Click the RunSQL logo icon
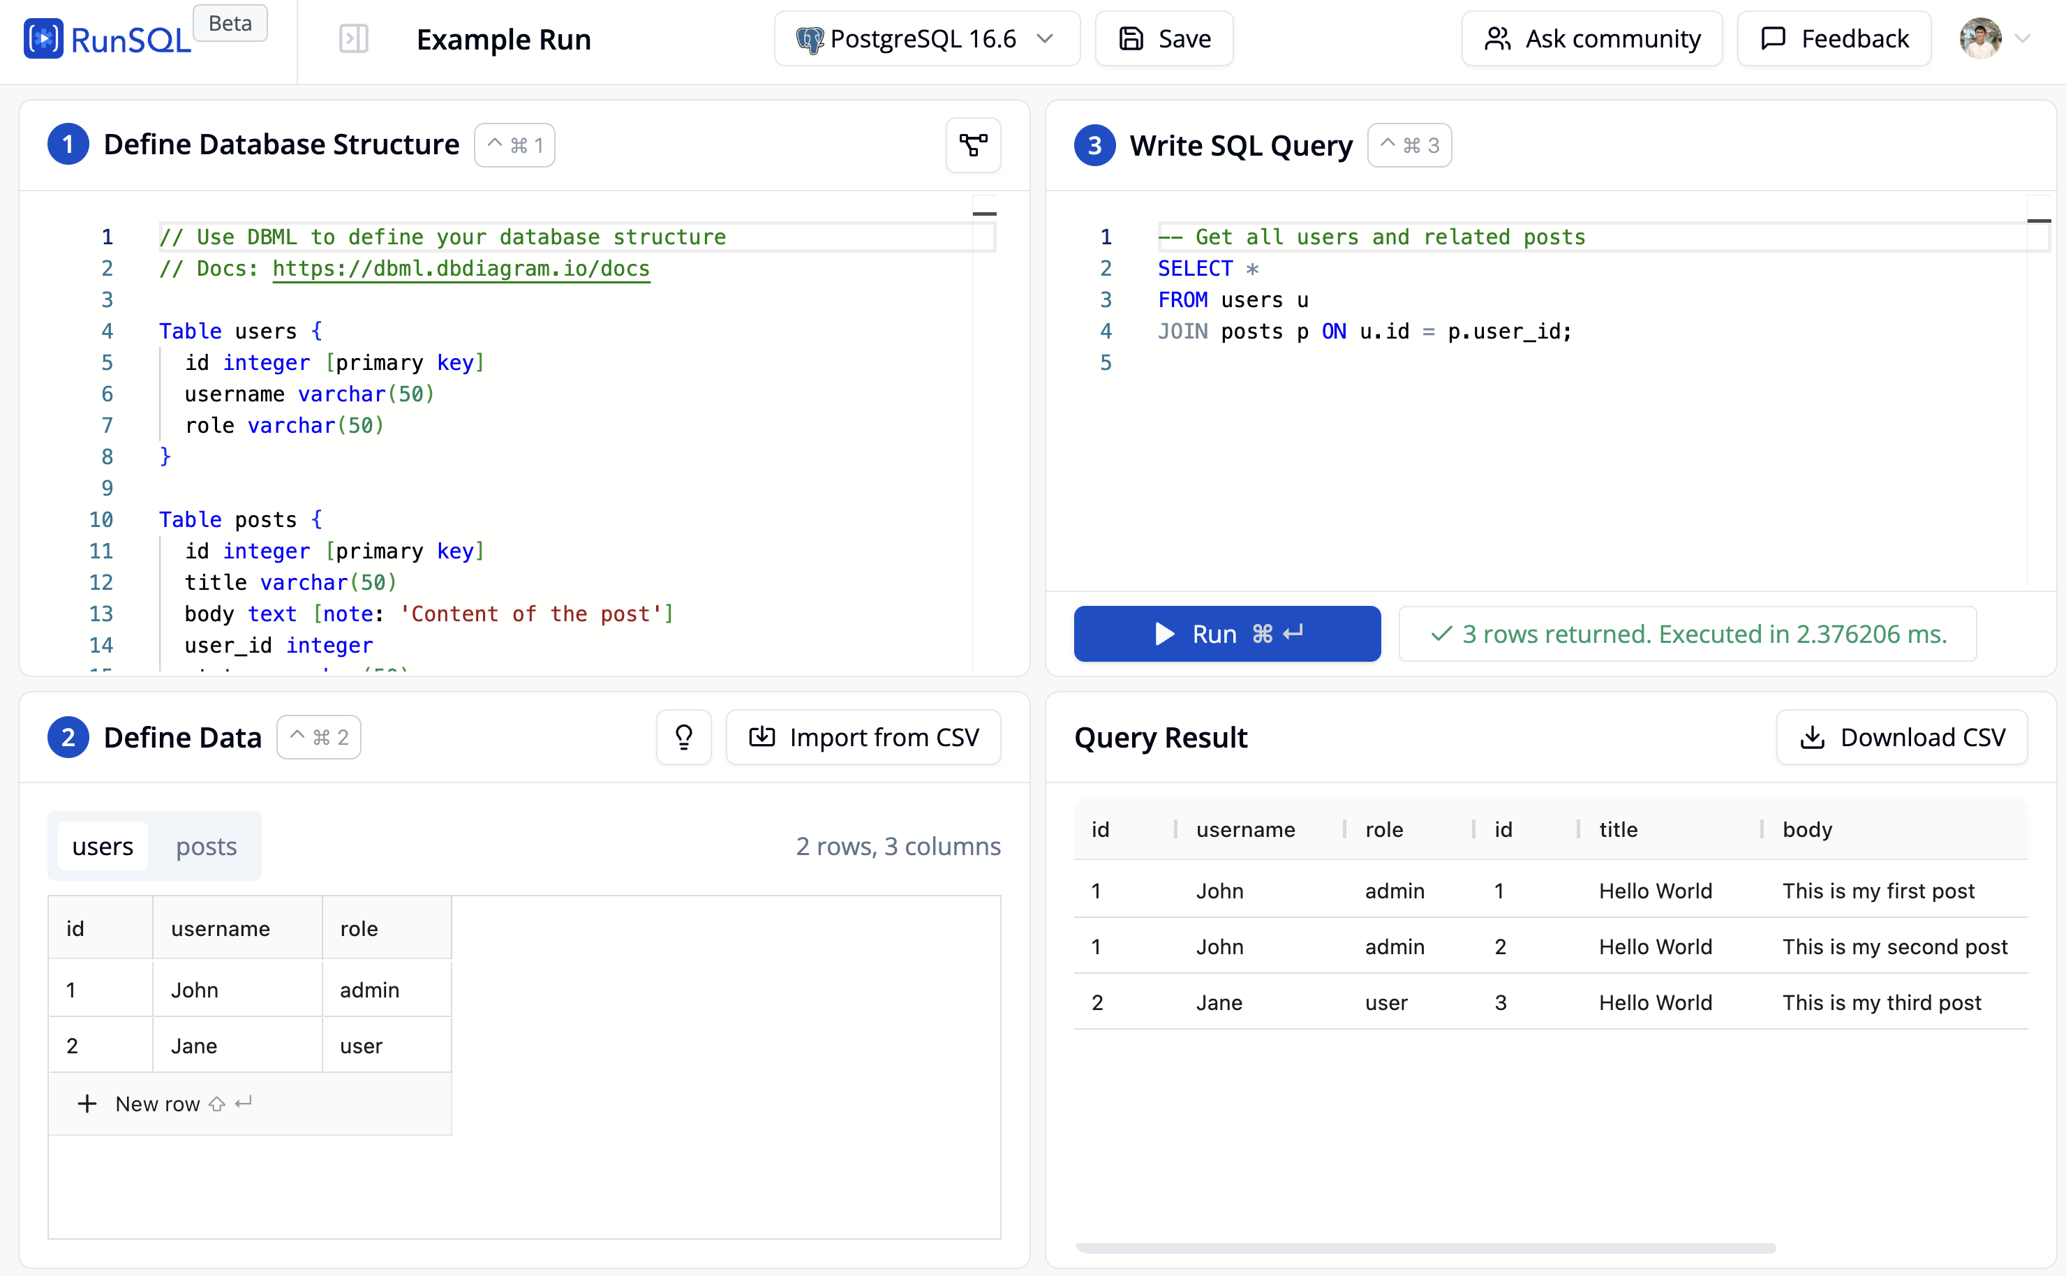Image resolution: width=2066 pixels, height=1276 pixels. click(x=44, y=38)
